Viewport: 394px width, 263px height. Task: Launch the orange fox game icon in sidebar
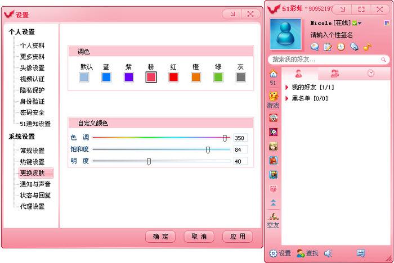(274, 160)
